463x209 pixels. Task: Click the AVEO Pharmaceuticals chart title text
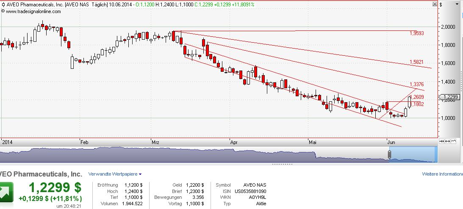tap(35, 5)
